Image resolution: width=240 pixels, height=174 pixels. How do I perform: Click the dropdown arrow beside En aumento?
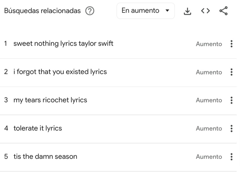click(x=167, y=11)
